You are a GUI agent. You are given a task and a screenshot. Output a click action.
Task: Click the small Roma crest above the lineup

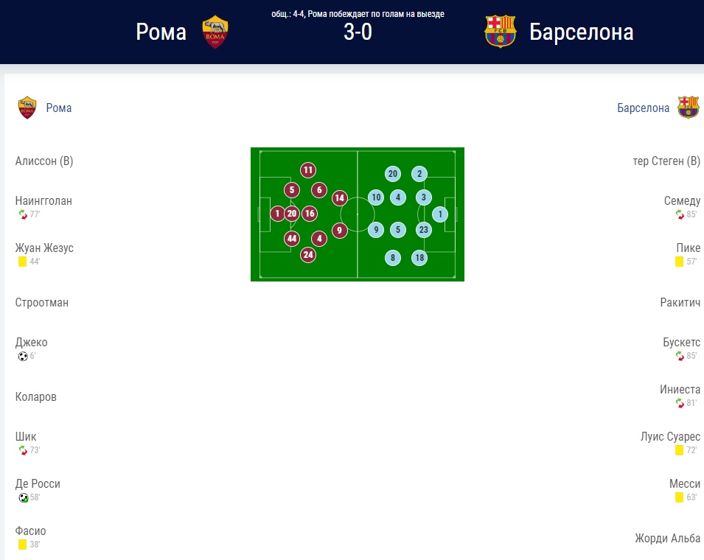pyautogui.click(x=27, y=108)
